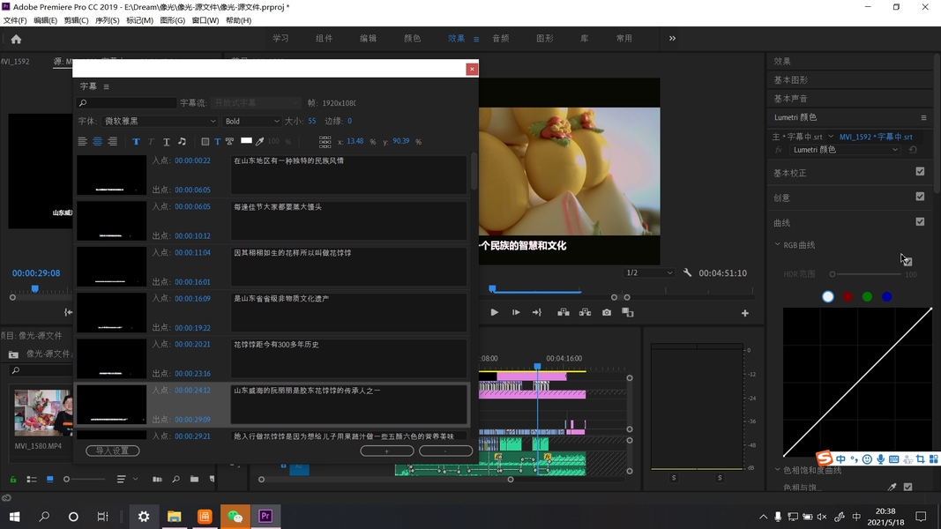
Task: Open the master clip 字幕中.srt dropdown
Action: 831,137
